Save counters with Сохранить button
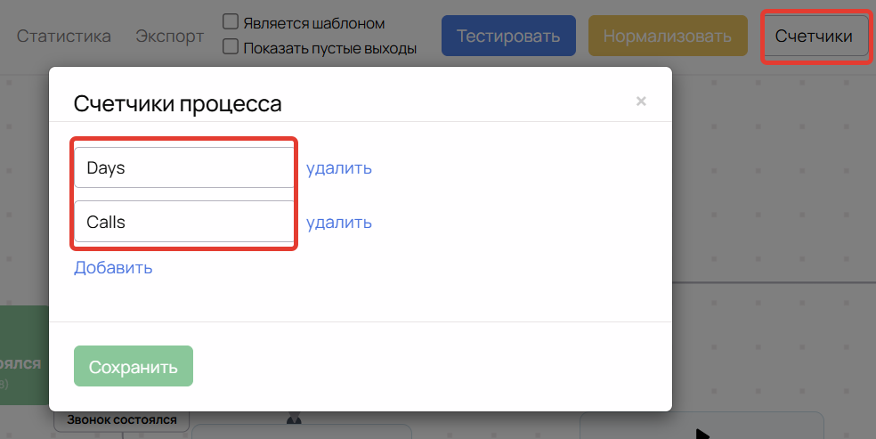876x439 pixels. coord(134,366)
